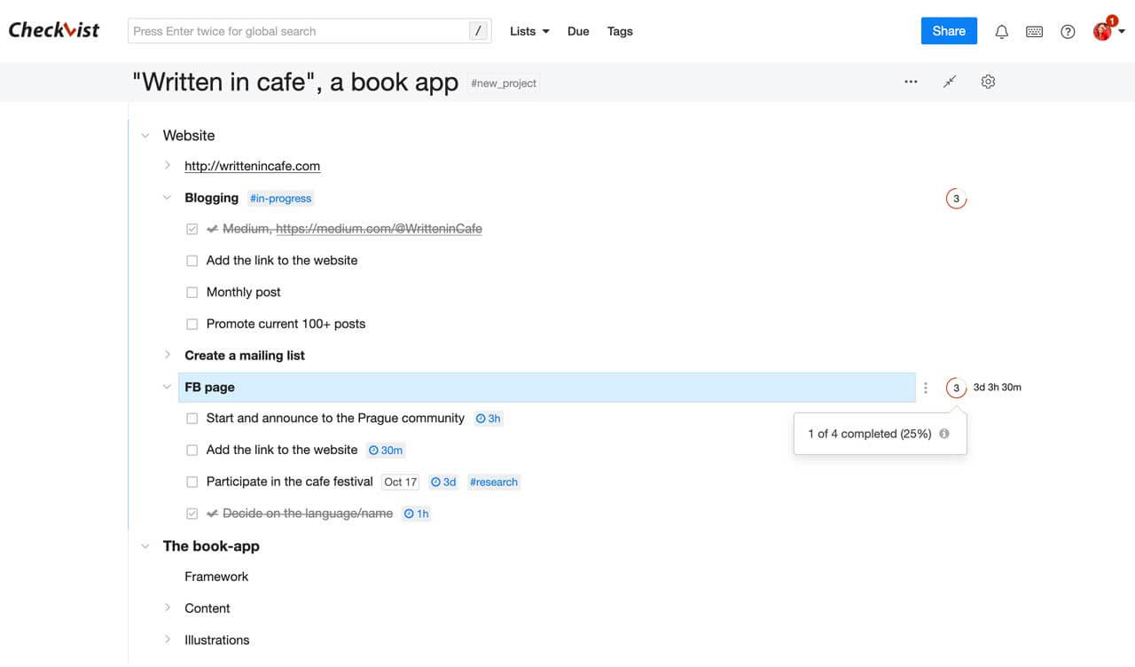This screenshot has width=1135, height=667.
Task: Open list settings gear icon
Action: [988, 82]
